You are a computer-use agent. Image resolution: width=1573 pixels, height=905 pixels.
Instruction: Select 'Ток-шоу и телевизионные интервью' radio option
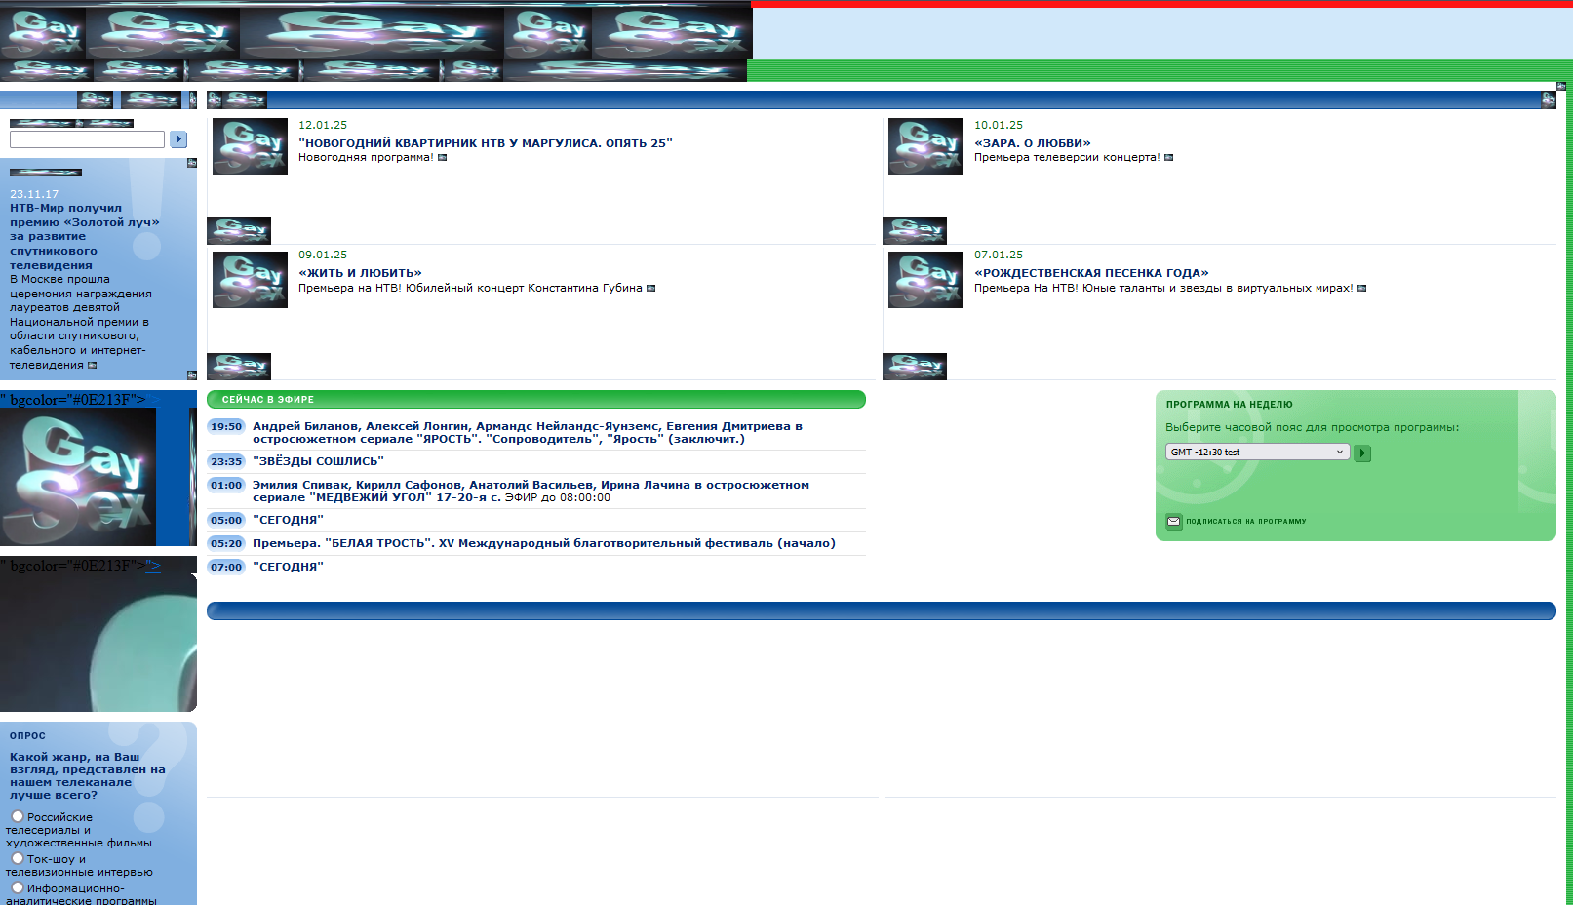click(x=18, y=858)
